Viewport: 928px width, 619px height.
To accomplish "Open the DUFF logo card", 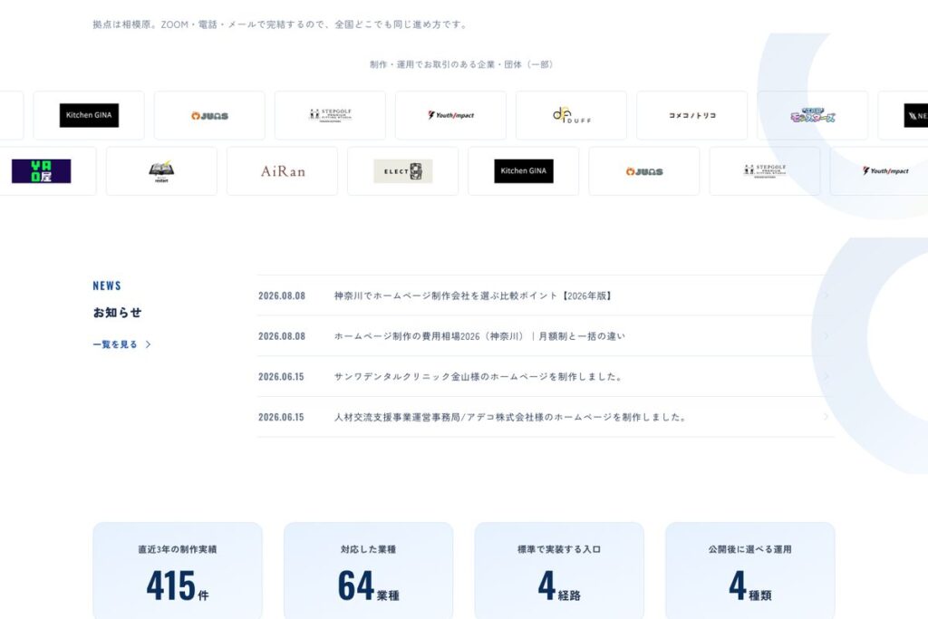I will coord(572,115).
